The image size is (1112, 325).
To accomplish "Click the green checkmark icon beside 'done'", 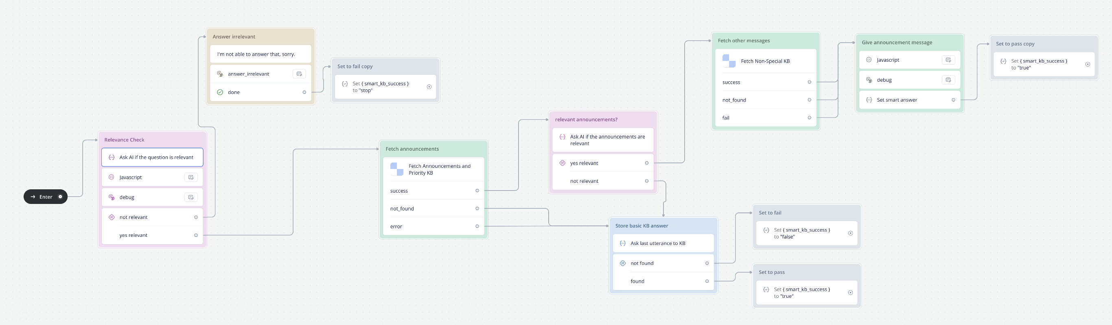I will pyautogui.click(x=220, y=92).
